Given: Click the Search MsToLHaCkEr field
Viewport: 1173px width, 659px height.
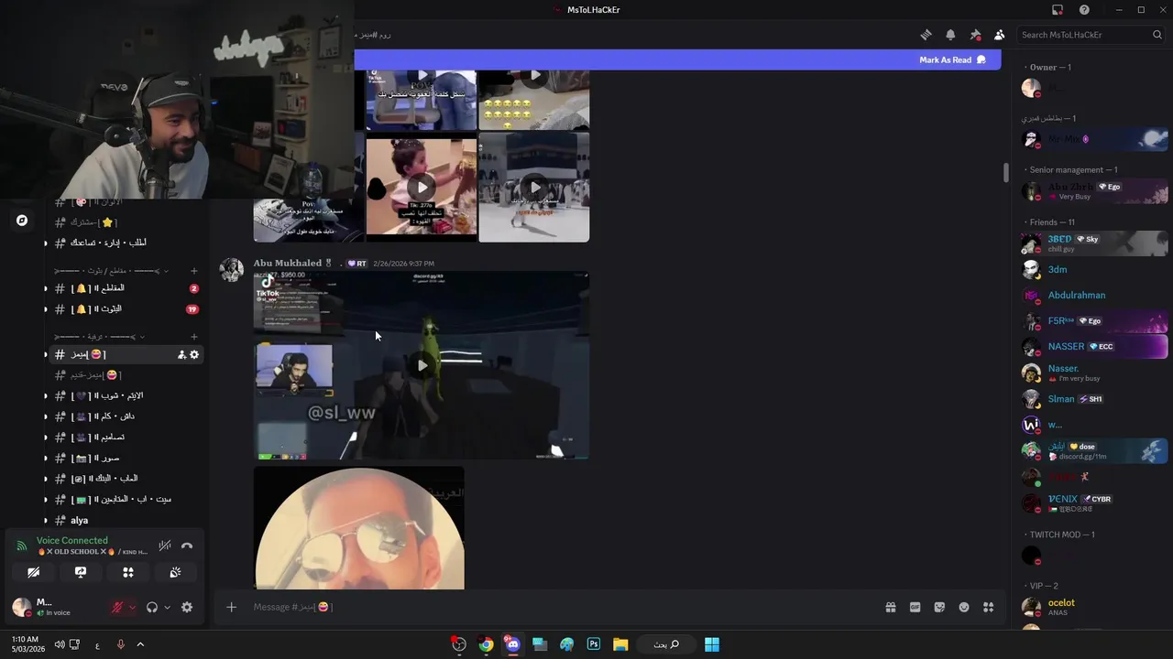Looking at the screenshot, I should tap(1091, 35).
